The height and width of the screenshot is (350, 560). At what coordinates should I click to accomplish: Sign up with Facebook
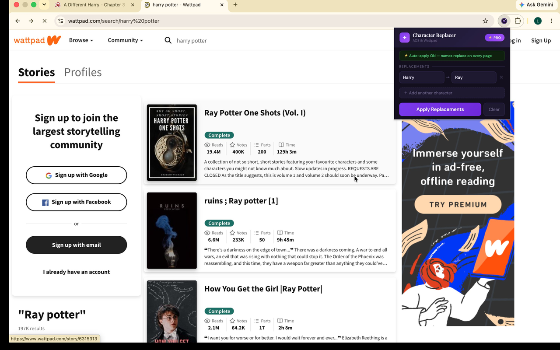[77, 202]
